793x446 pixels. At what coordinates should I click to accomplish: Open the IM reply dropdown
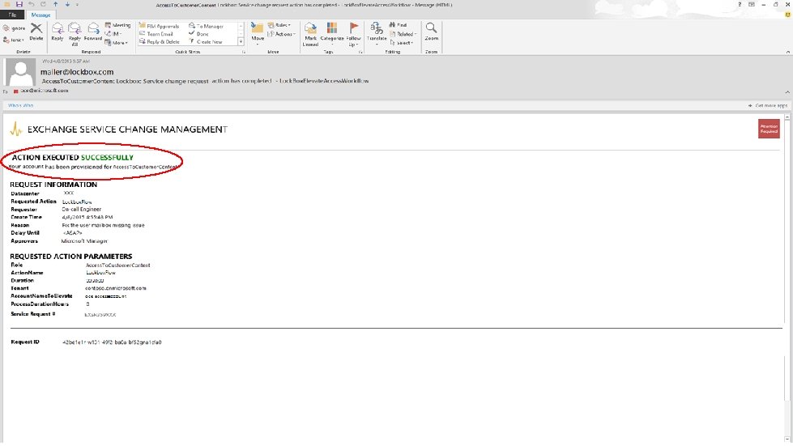click(x=113, y=34)
